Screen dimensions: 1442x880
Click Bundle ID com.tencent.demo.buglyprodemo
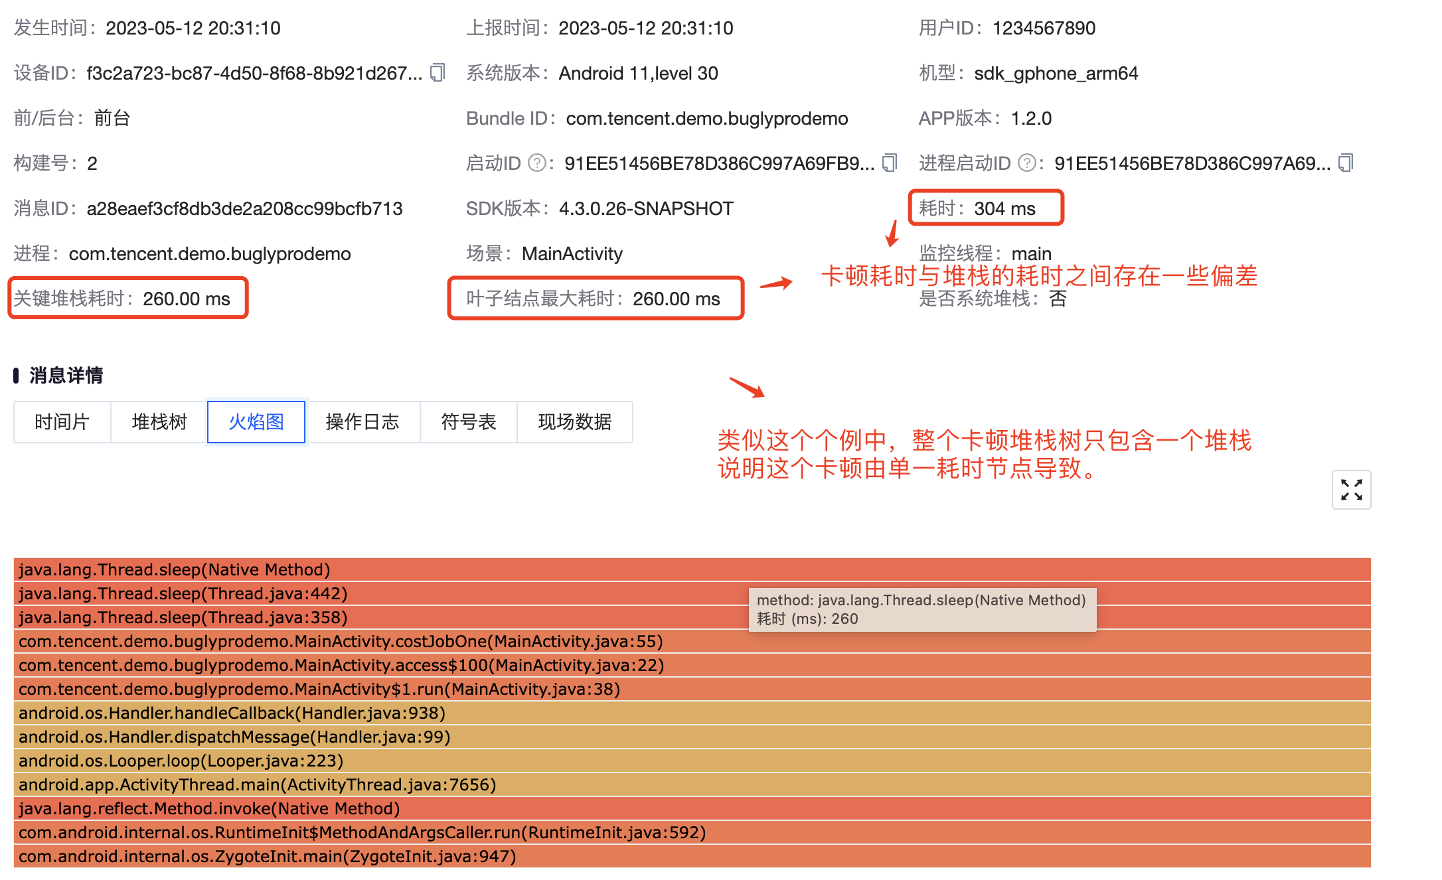[707, 118]
